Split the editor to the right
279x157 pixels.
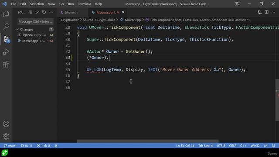[x=266, y=12]
